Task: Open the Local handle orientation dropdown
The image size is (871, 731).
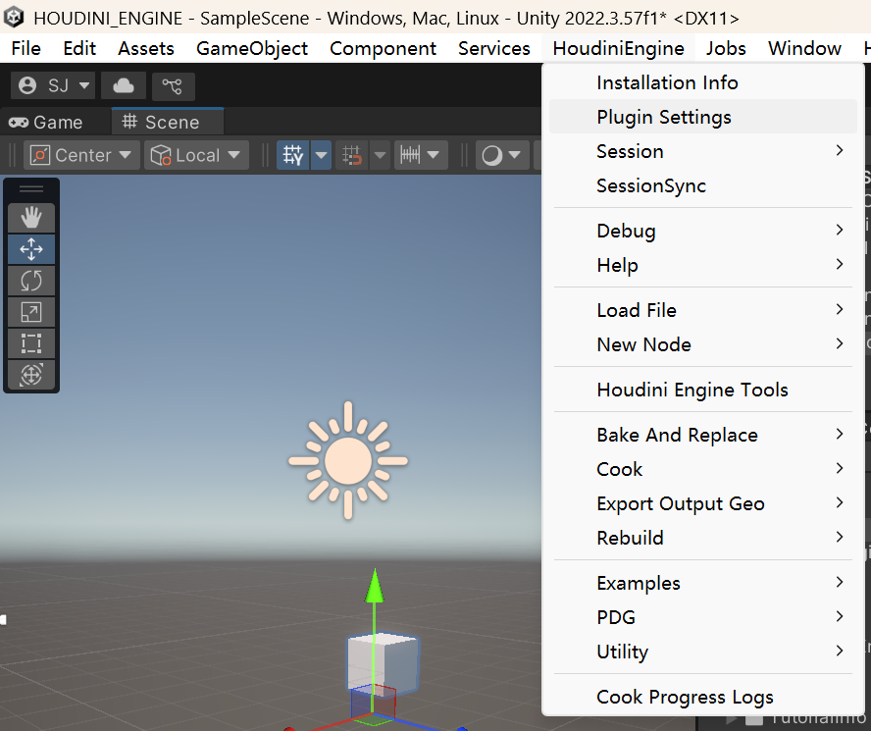Action: tap(195, 154)
